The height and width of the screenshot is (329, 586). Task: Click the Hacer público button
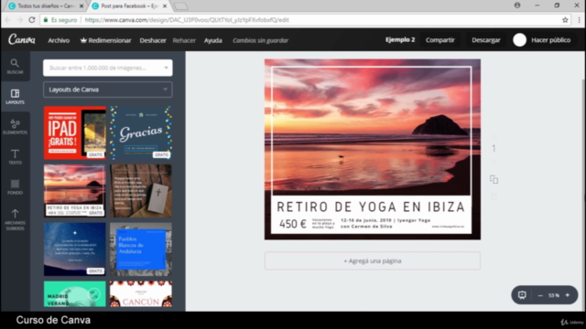pos(551,40)
